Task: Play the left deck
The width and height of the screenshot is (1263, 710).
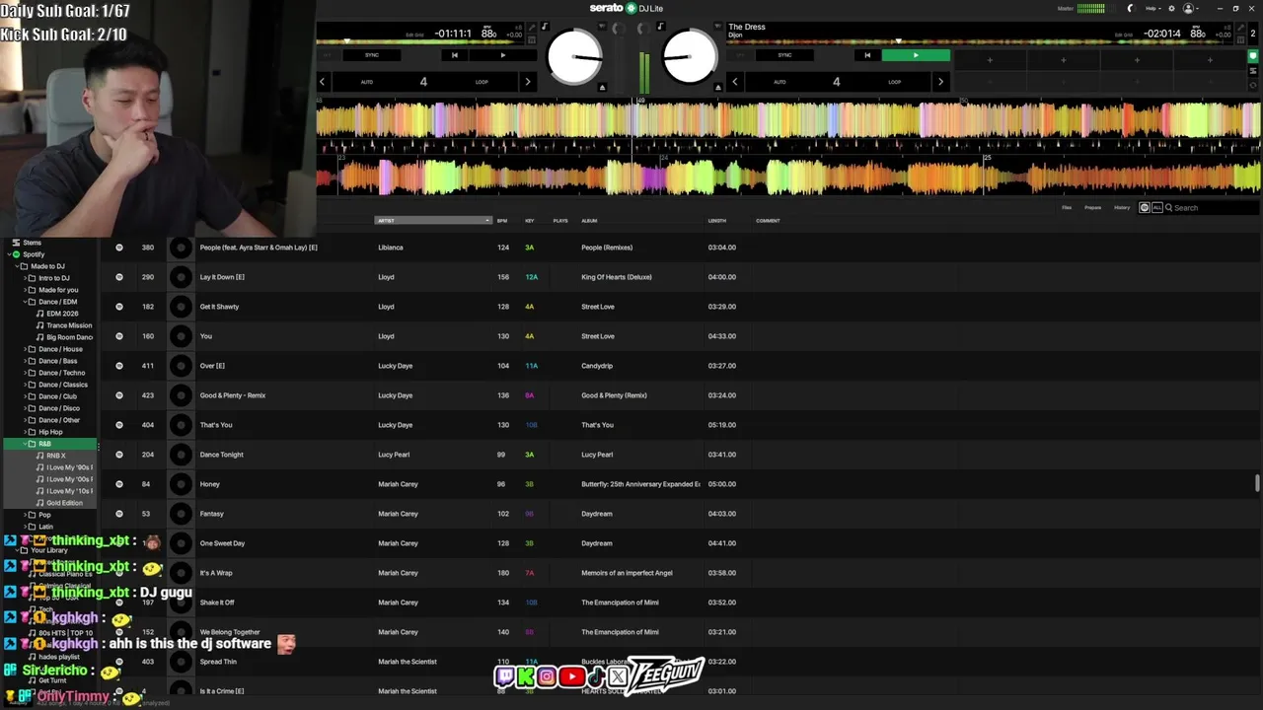Action: [503, 55]
